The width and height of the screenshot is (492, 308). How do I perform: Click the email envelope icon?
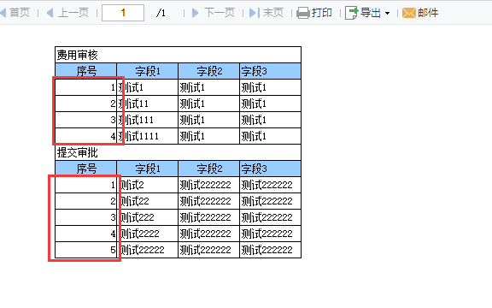(409, 13)
